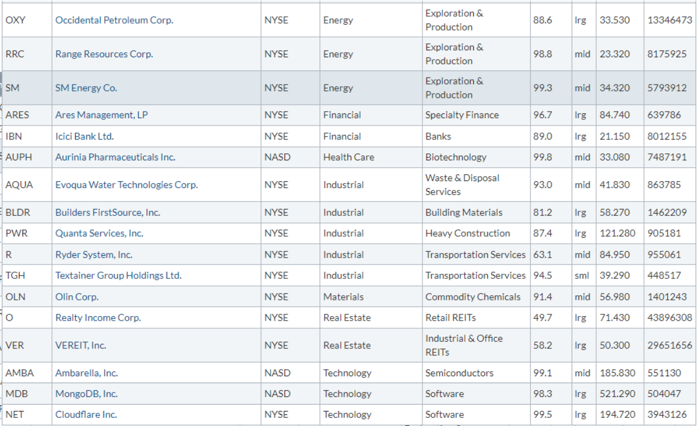699x426 pixels.
Task: Select the price value 521.290
Action: tap(617, 394)
